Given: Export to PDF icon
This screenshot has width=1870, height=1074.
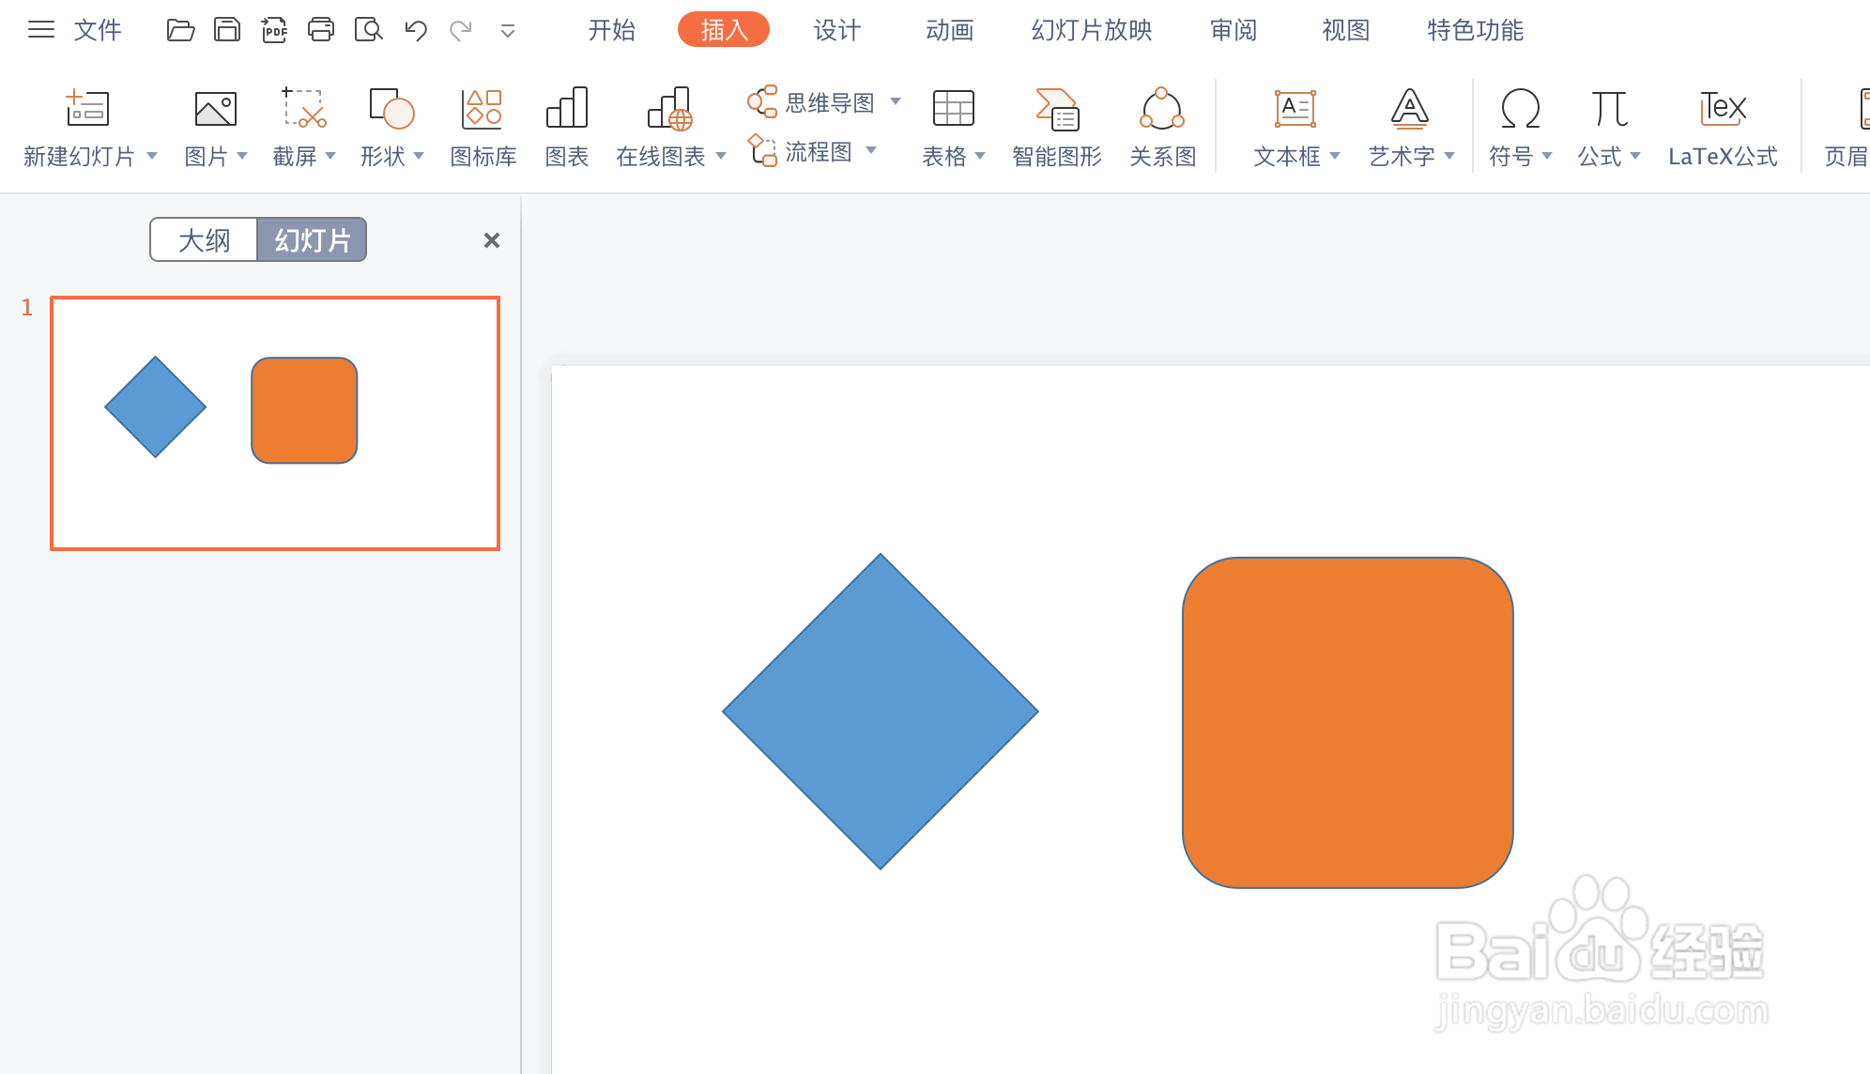Looking at the screenshot, I should pos(274,30).
